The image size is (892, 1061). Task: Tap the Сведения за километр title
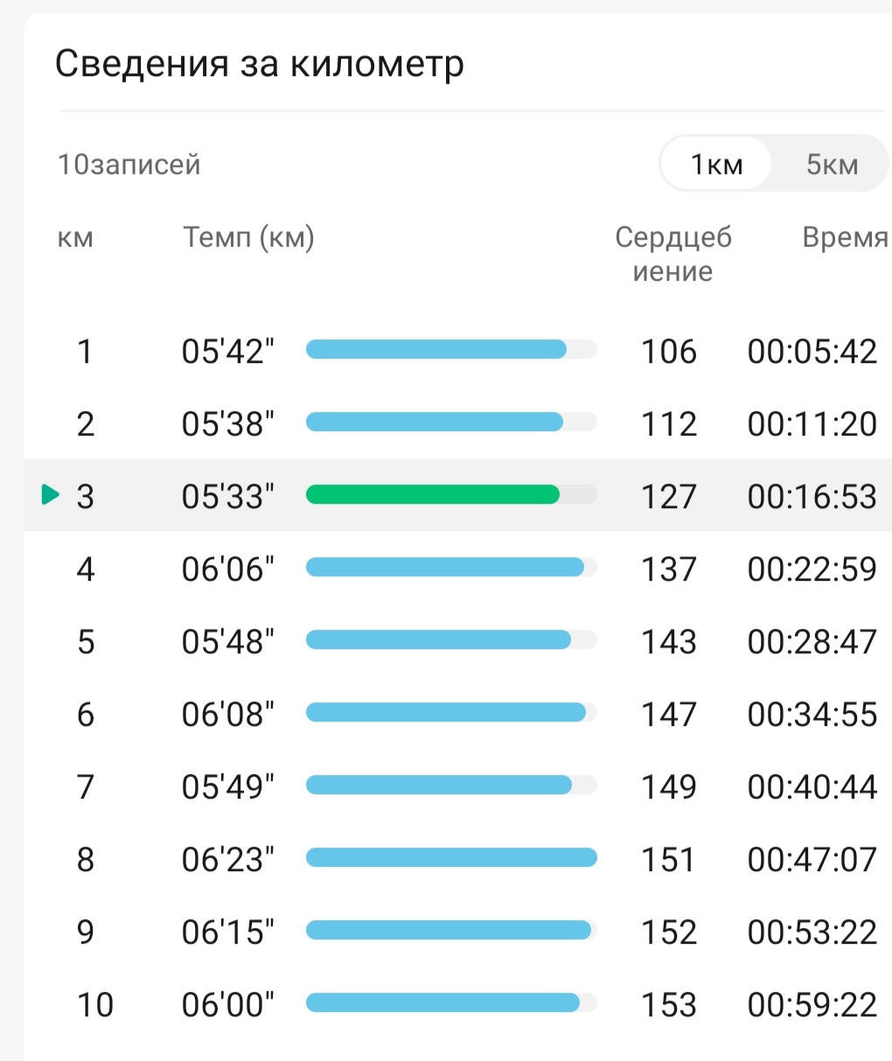(259, 64)
